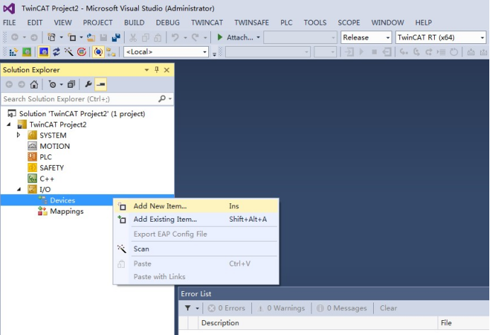This screenshot has height=335, width=490.
Task: Click the Error List filter funnel icon
Action: click(188, 308)
